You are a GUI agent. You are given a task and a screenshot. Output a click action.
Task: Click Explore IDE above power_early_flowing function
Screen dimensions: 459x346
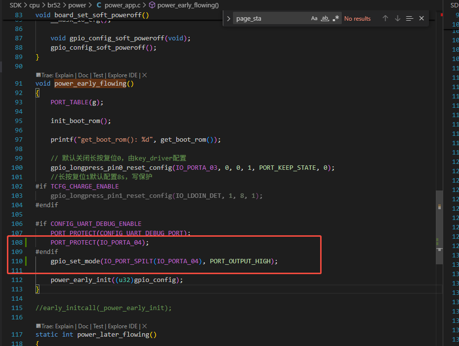tap(123, 75)
